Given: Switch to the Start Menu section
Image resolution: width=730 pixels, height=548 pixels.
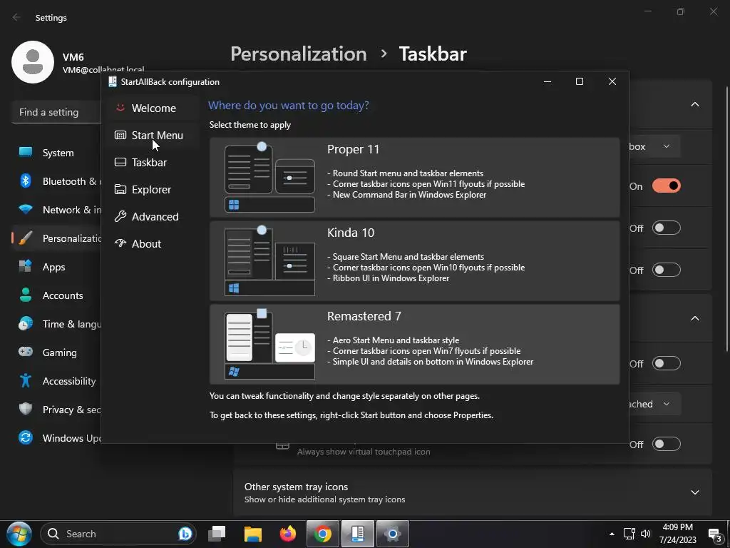Looking at the screenshot, I should (x=153, y=135).
